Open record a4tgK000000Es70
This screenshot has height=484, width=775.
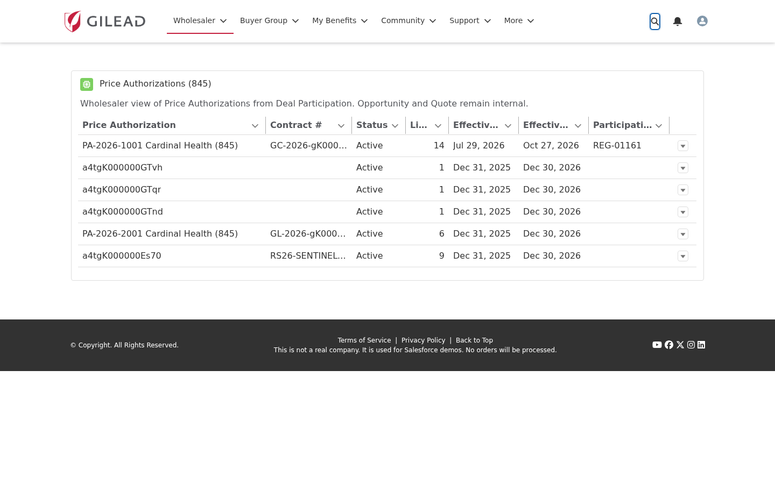(122, 256)
